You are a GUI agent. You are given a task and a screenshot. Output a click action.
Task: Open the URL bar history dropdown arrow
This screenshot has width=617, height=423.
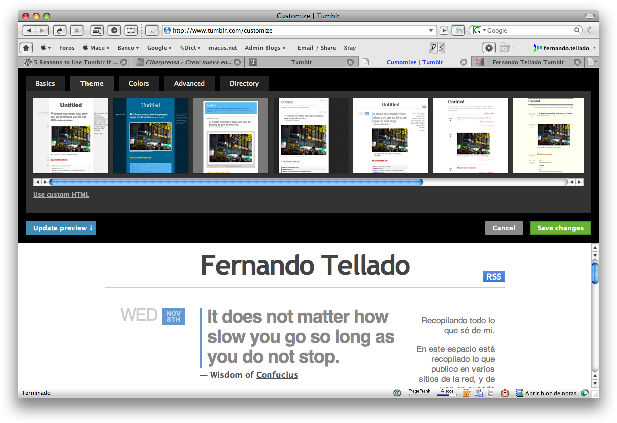(x=431, y=31)
